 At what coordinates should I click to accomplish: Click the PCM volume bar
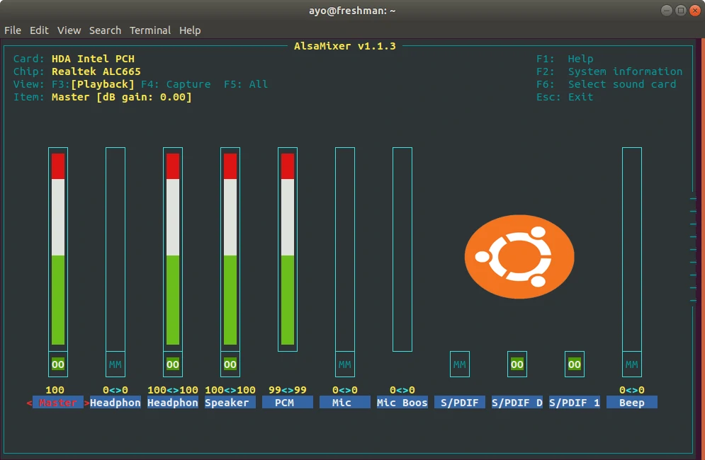pyautogui.click(x=287, y=249)
